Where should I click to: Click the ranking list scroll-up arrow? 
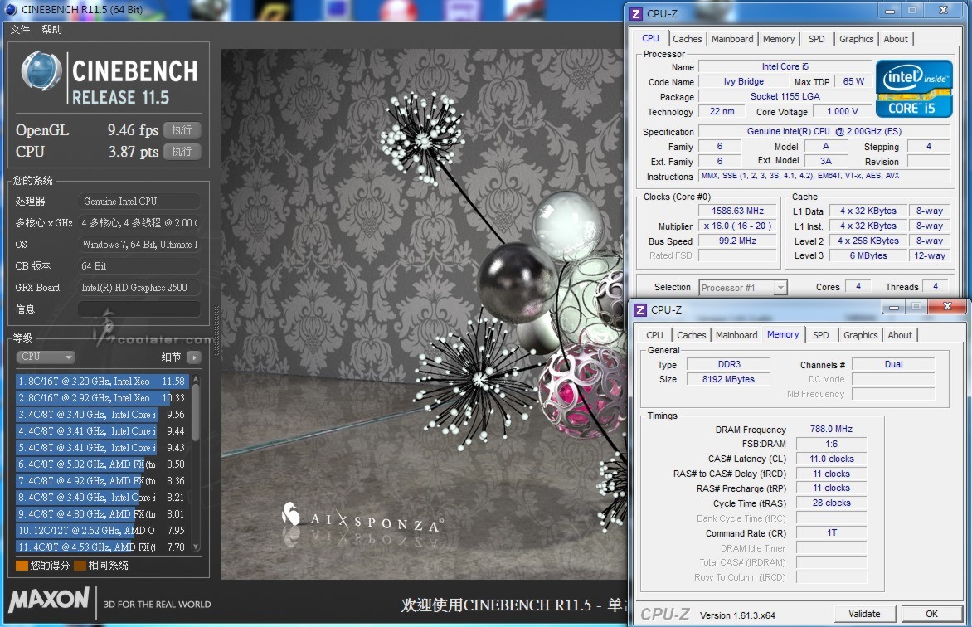(196, 378)
